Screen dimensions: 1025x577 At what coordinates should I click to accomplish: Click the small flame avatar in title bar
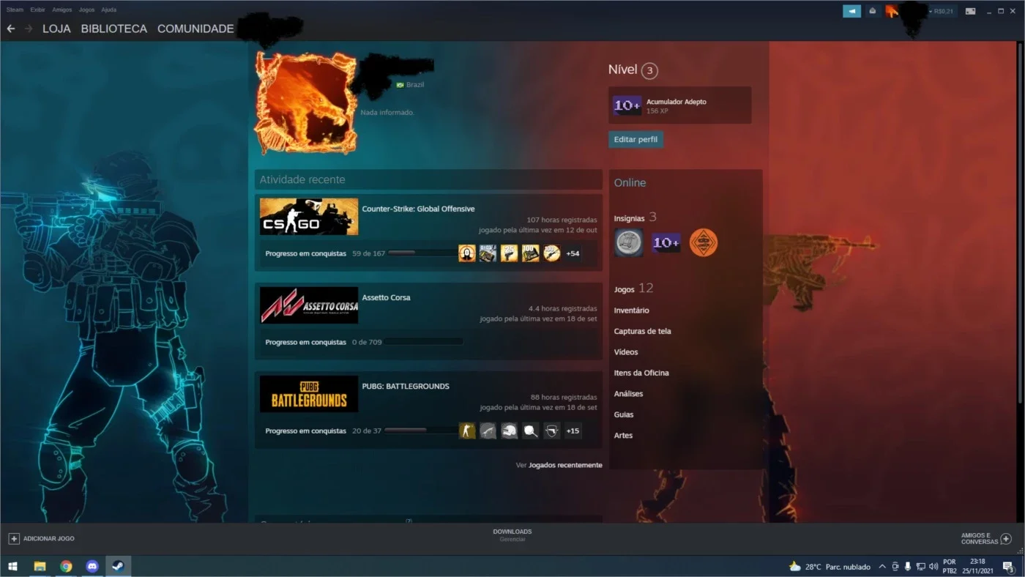click(891, 11)
